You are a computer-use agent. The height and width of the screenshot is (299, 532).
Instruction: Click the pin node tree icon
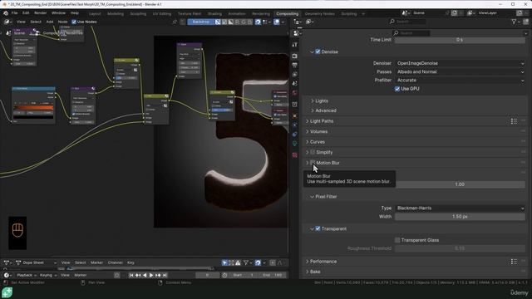tap(175, 22)
